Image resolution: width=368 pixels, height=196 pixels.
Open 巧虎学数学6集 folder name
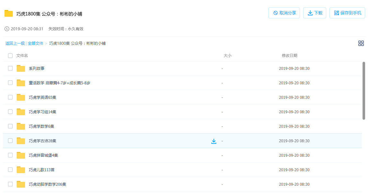41,126
